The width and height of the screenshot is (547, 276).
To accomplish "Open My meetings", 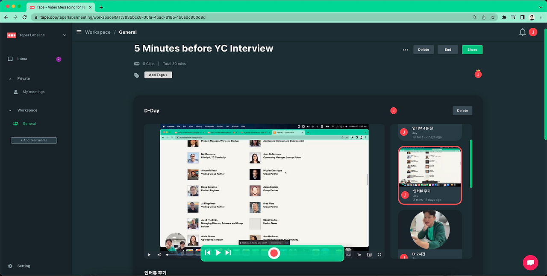I will (x=33, y=92).
